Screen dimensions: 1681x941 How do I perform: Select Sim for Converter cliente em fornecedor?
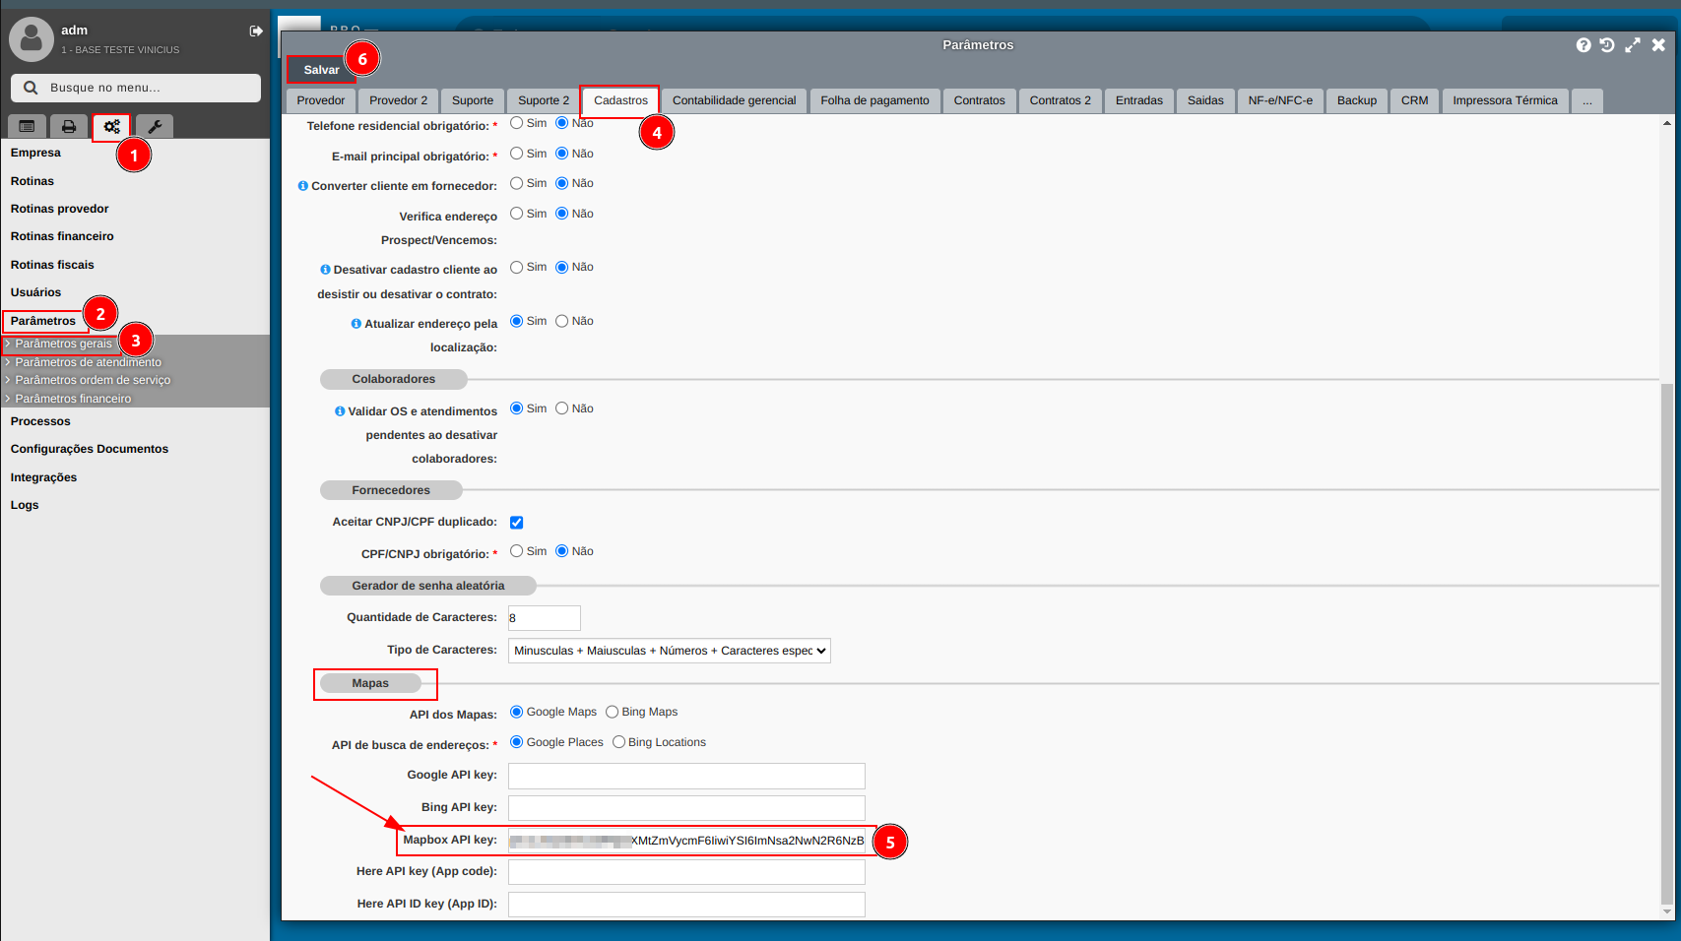point(516,183)
